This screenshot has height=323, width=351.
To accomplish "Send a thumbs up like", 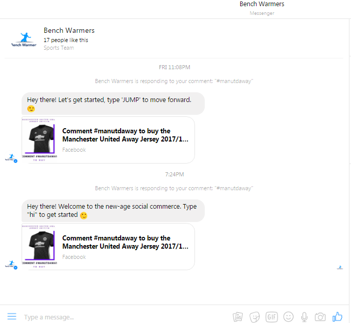I will point(337,316).
